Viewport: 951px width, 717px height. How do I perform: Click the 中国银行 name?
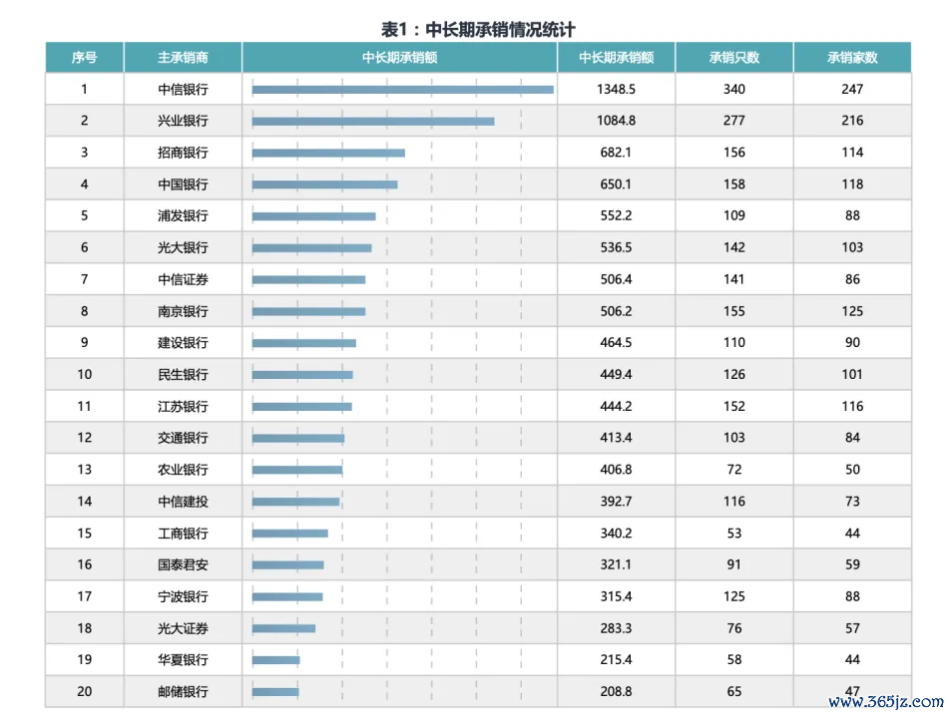pyautogui.click(x=183, y=184)
